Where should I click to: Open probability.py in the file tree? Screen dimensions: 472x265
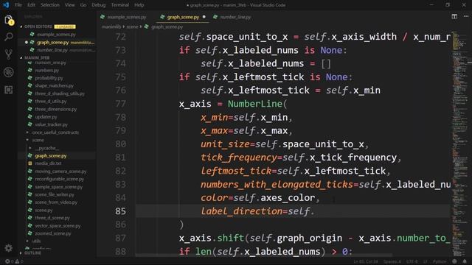tap(49, 78)
